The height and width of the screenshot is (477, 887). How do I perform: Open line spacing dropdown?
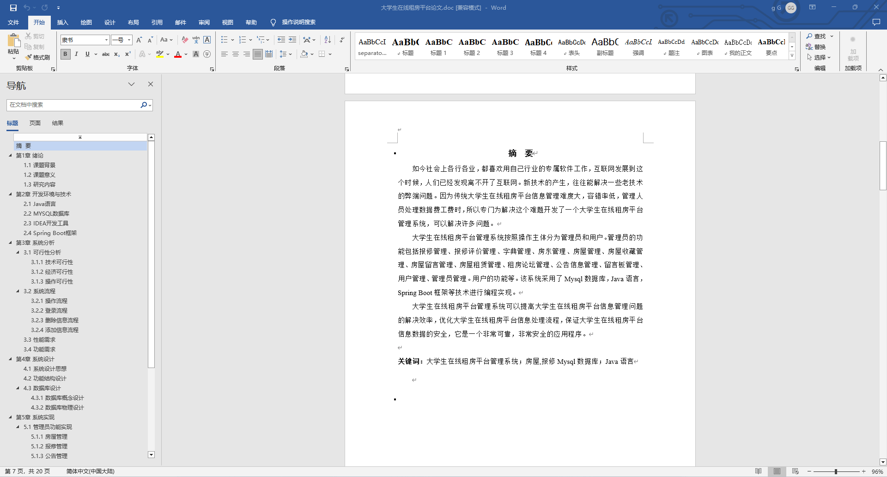click(286, 54)
